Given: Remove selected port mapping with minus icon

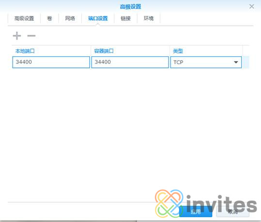Looking at the screenshot, I should click(31, 36).
